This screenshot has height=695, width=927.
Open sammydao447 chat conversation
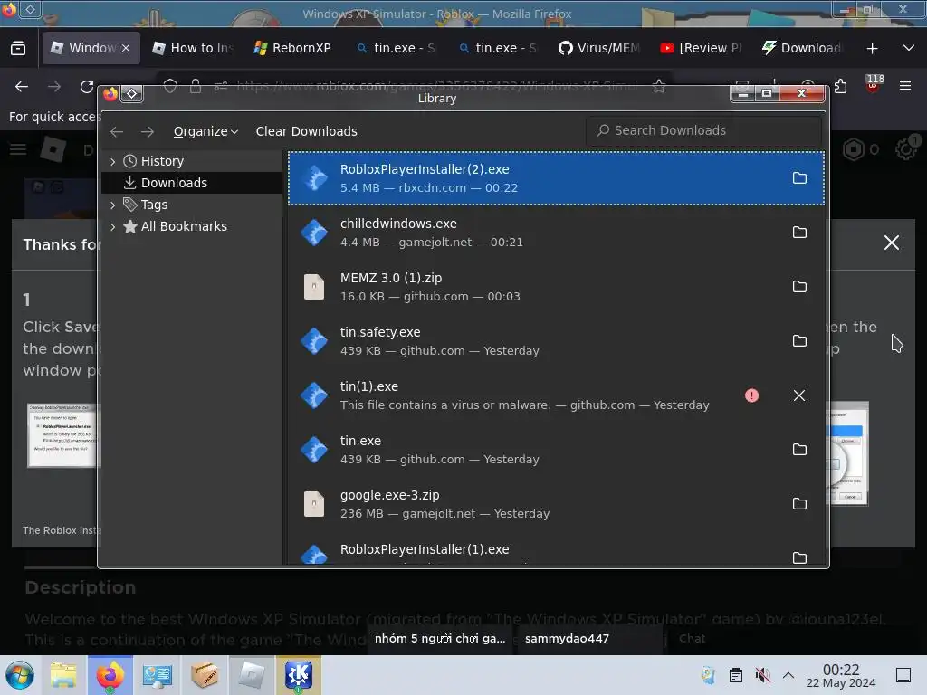click(588, 638)
